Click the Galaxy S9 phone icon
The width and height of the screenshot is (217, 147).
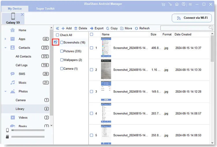click(x=13, y=16)
